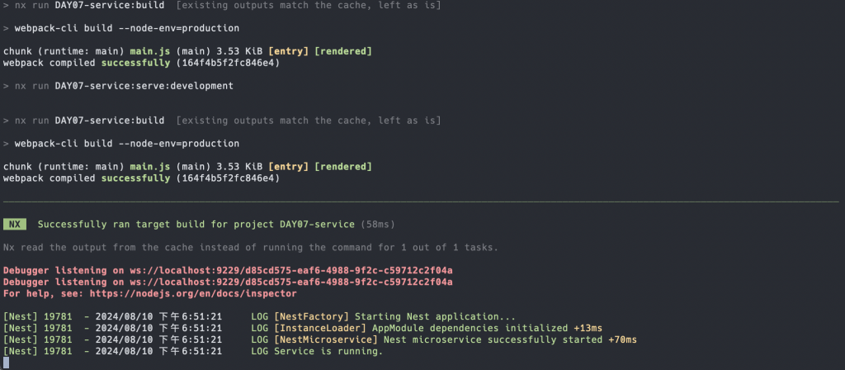The image size is (845, 370).
Task: Select the second [rendered] tag
Action: 343,167
